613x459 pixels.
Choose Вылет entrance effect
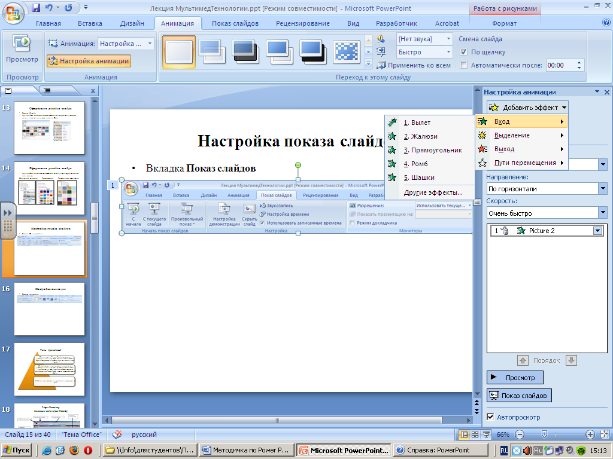pyautogui.click(x=430, y=123)
